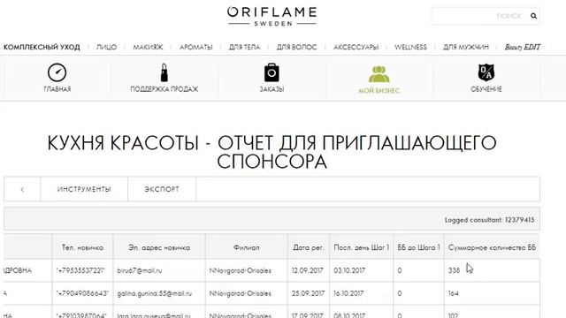
Task: Sort by Посл. день Шаг 1 header
Action: 362,247
